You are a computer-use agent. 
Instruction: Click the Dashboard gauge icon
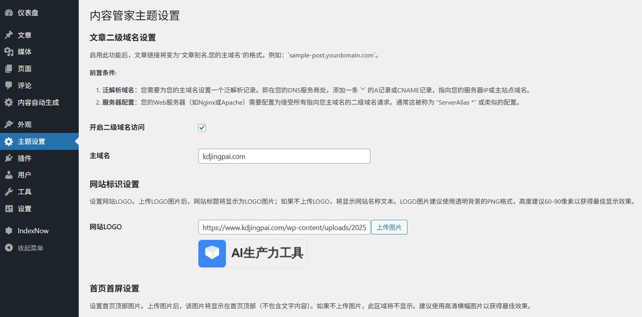[9, 13]
